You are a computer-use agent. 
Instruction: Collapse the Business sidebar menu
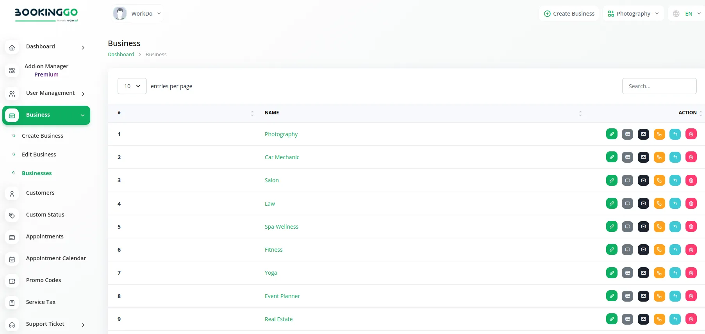point(46,115)
